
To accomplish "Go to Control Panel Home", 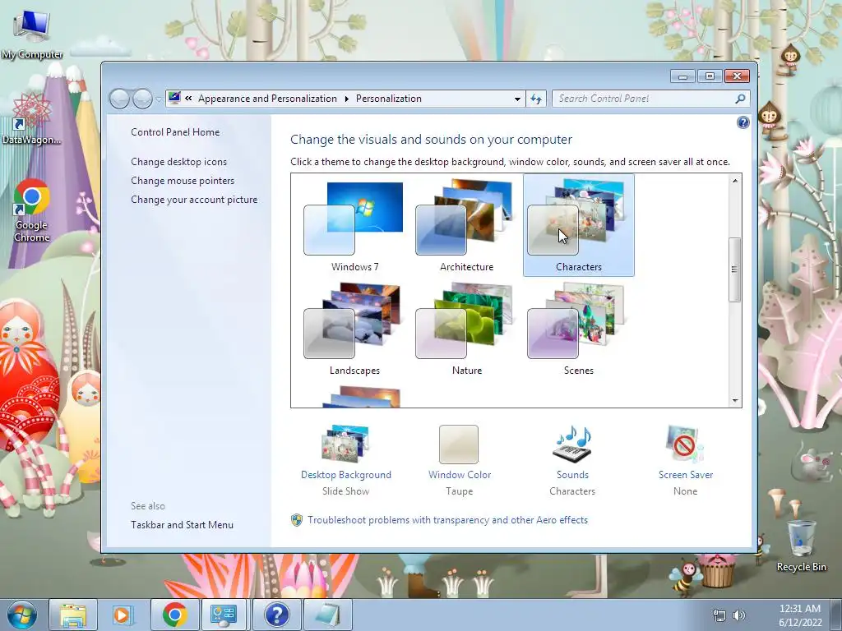I will click(175, 132).
